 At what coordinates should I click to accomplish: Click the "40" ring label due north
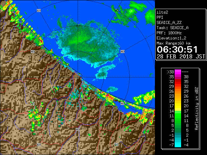78,26
